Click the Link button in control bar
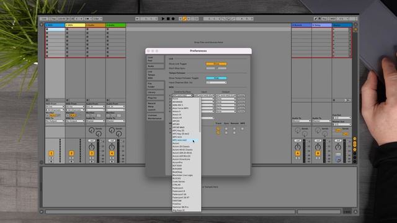The height and width of the screenshot is (223, 397). click(44, 19)
